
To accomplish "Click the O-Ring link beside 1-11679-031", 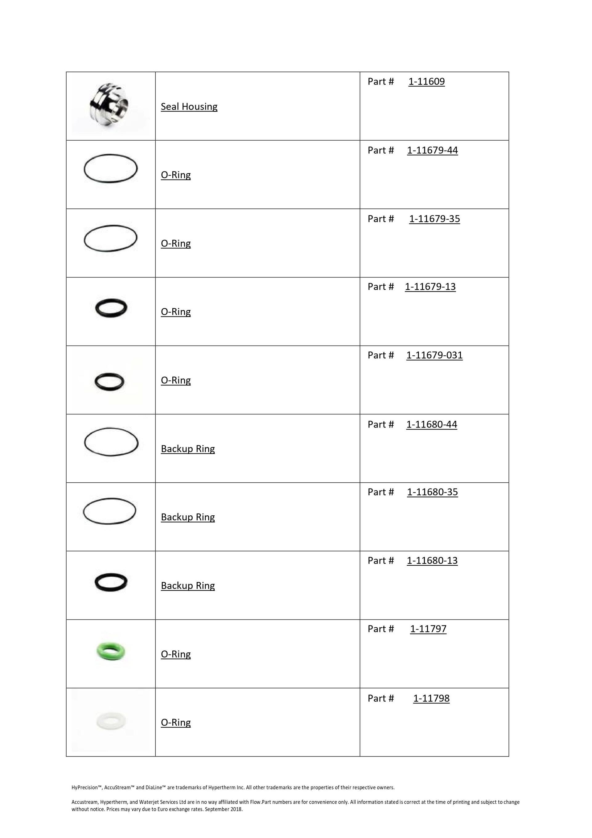I will (176, 380).
